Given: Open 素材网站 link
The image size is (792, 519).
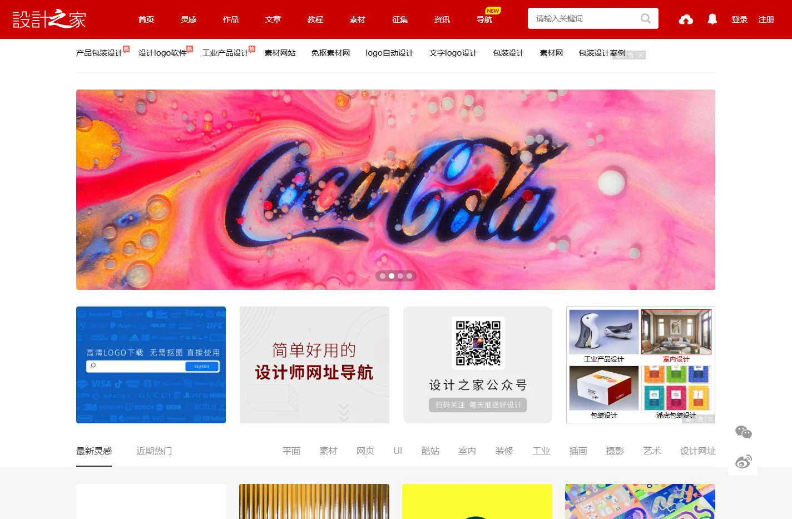Looking at the screenshot, I should [x=280, y=53].
